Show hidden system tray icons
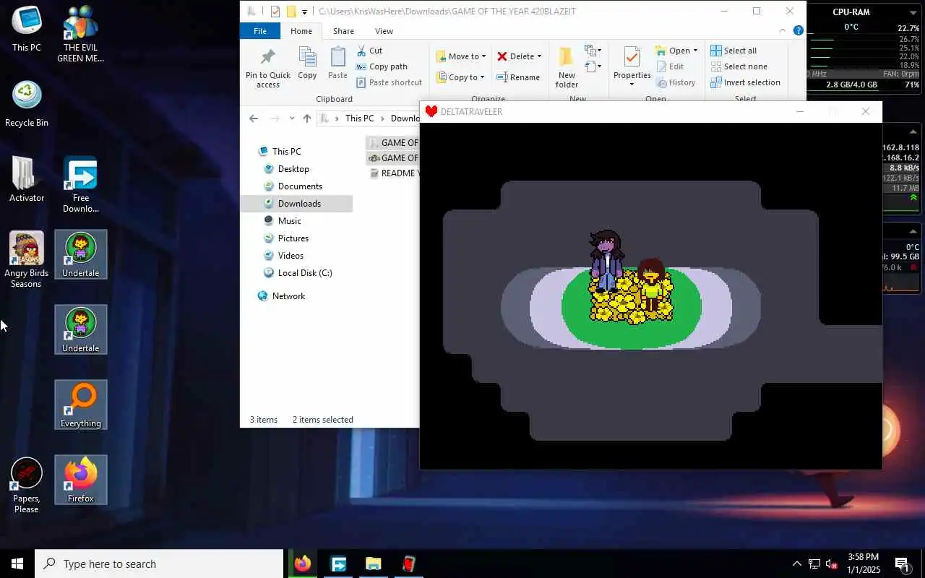The image size is (925, 578). (797, 564)
